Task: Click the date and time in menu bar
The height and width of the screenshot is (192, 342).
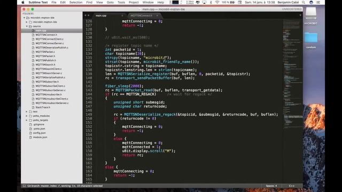Action: click(x=260, y=2)
